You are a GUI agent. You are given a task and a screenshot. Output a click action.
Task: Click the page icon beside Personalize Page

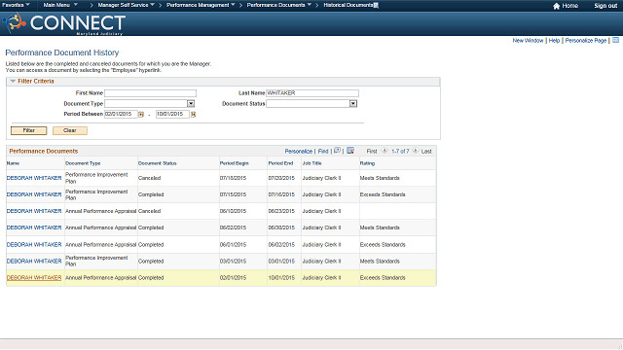[x=615, y=40]
